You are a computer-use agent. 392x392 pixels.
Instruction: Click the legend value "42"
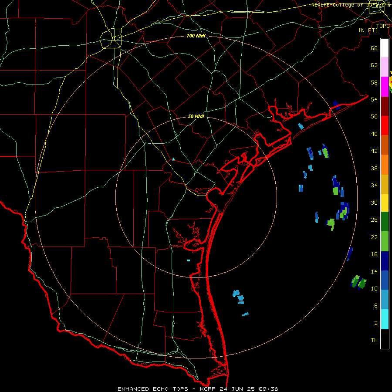tap(374, 151)
